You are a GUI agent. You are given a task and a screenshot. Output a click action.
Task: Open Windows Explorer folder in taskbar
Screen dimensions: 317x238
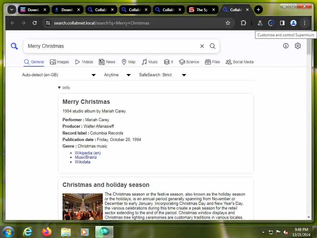(x=66, y=232)
